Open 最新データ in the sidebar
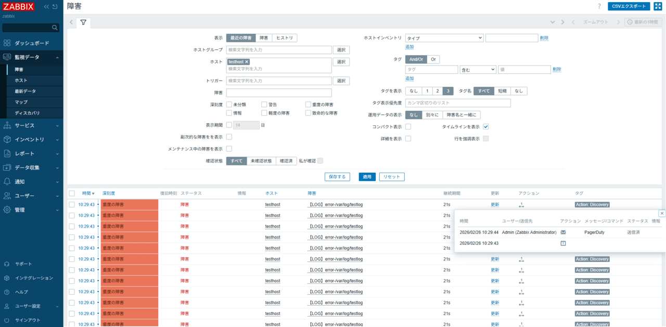 pos(25,91)
